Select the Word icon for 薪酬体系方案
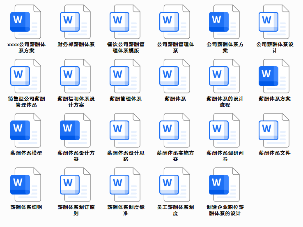 tap(274, 76)
